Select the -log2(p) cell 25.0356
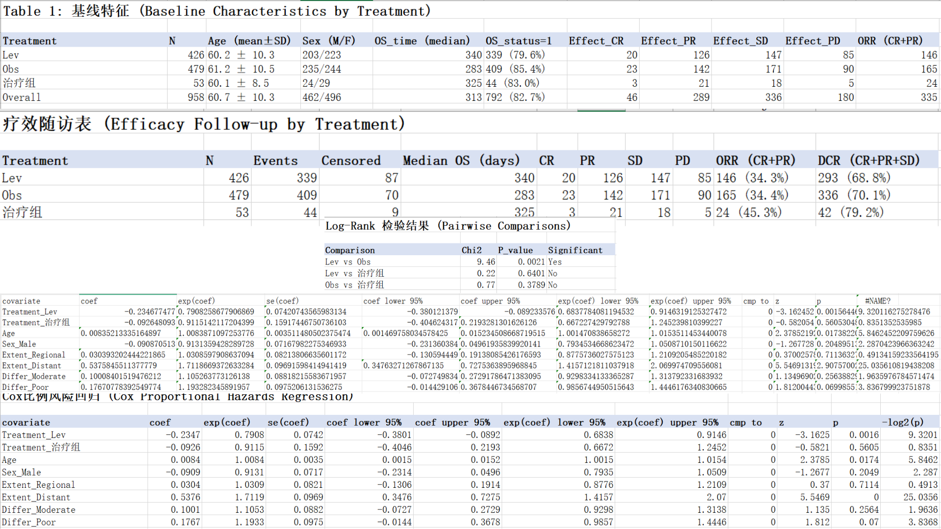This screenshot has width=941, height=529. (x=920, y=498)
